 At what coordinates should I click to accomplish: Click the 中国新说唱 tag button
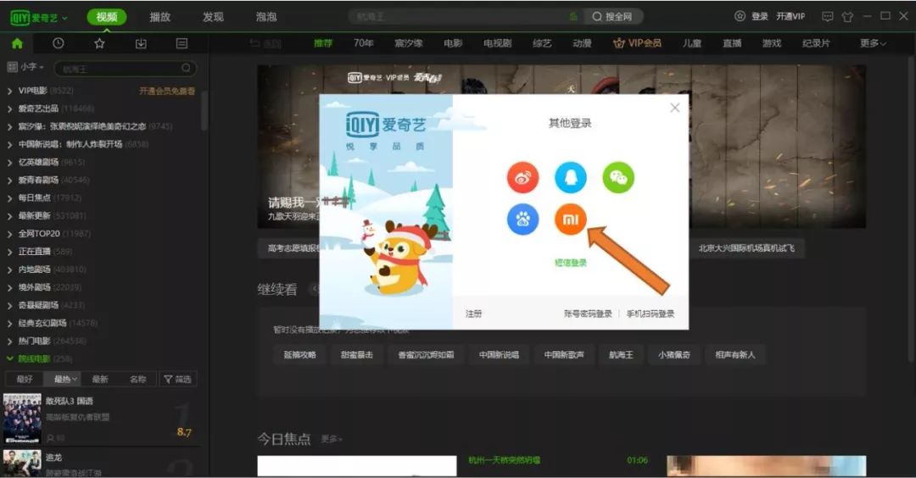point(499,355)
